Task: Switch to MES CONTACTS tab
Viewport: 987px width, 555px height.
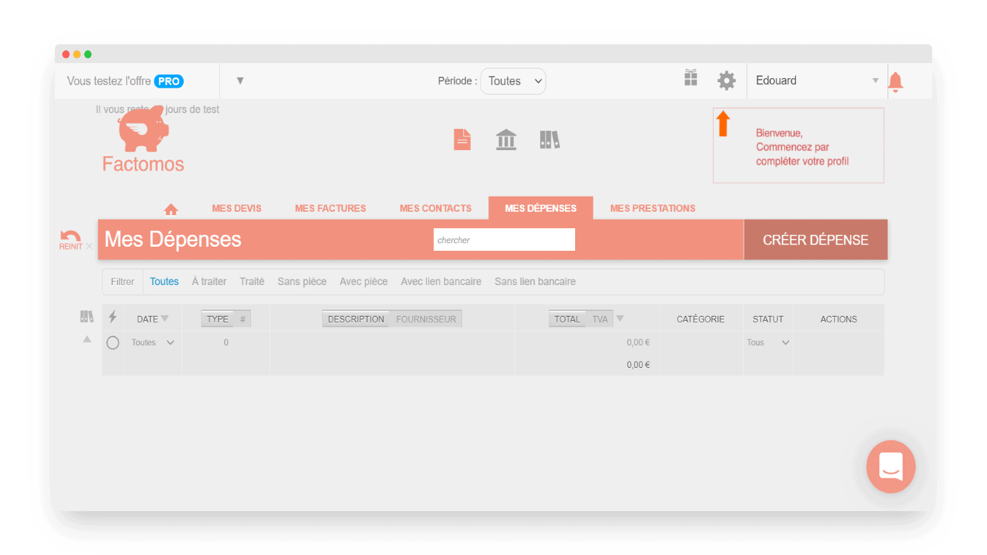Action: (436, 208)
